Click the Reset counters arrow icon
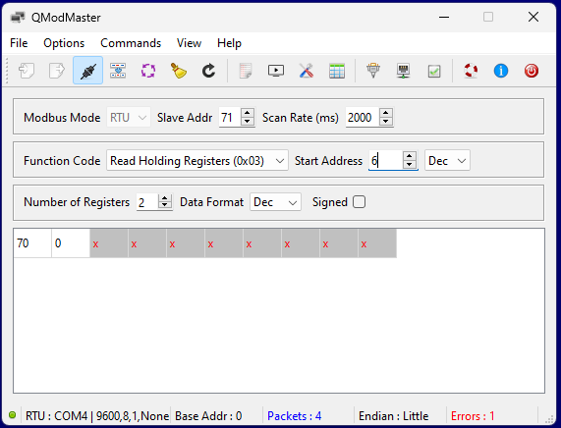 point(208,71)
